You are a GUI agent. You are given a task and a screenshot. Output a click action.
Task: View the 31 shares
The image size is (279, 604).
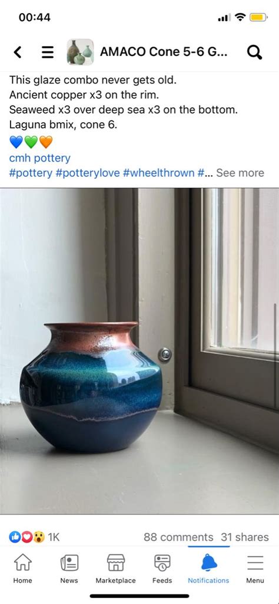tap(245, 537)
